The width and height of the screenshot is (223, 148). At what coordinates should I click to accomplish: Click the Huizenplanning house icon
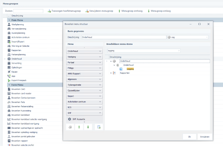(x=9, y=33)
